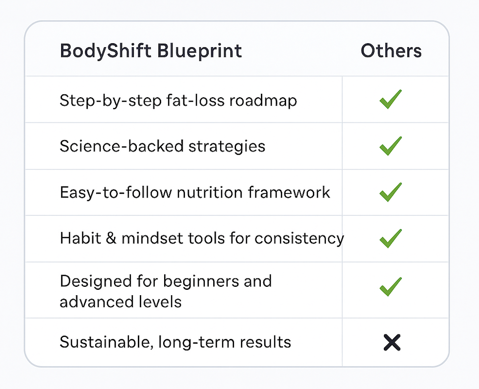Click the BodyShift Blueprint column header
This screenshot has width=479, height=389.
(151, 51)
